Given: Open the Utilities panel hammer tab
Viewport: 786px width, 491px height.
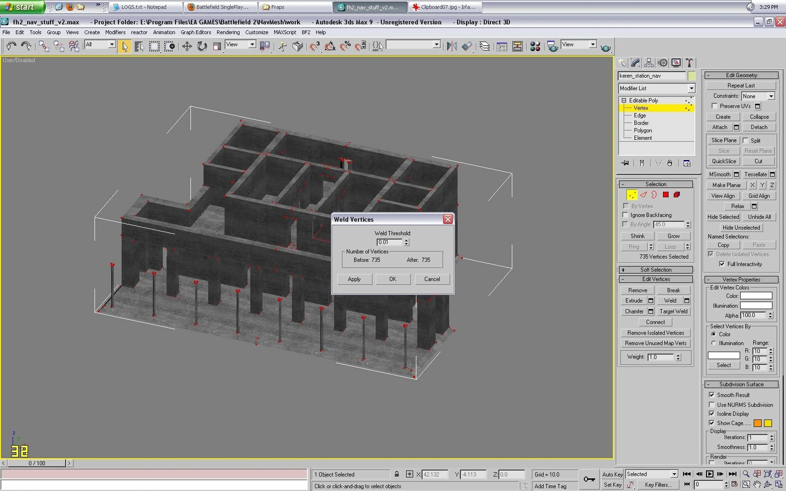Looking at the screenshot, I should tap(689, 63).
